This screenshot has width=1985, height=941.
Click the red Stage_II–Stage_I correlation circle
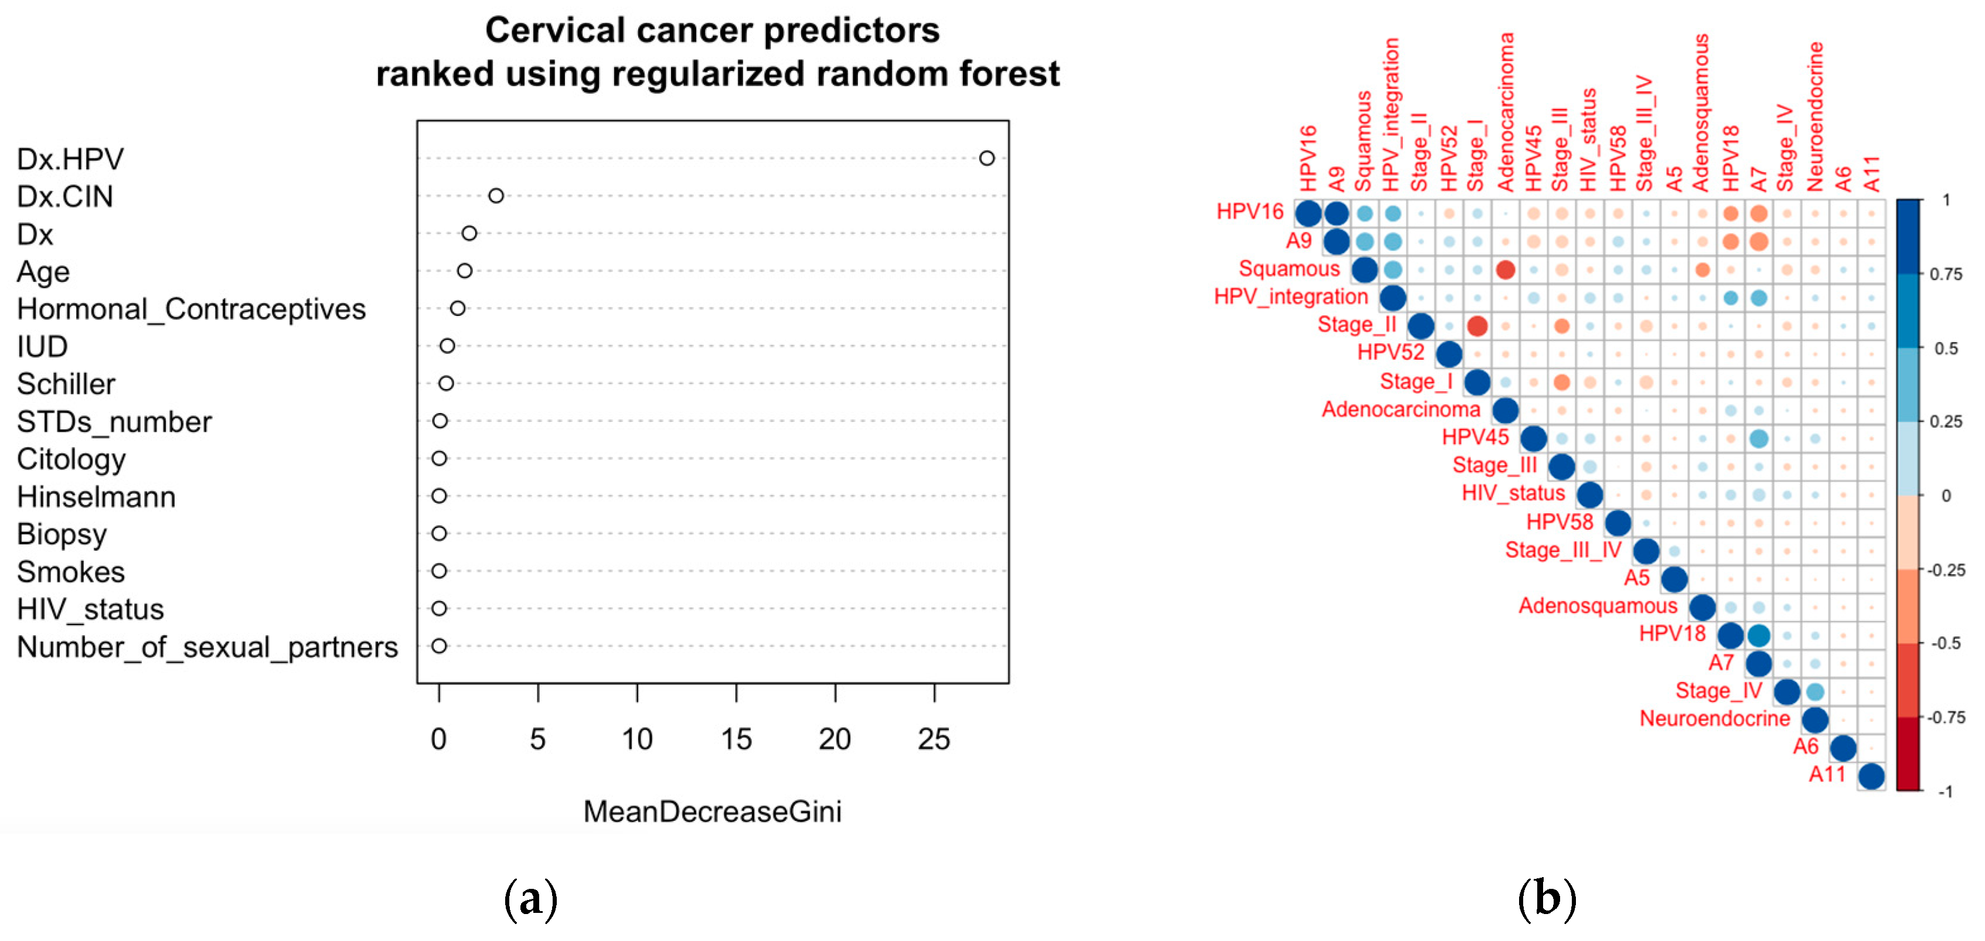pos(1476,326)
